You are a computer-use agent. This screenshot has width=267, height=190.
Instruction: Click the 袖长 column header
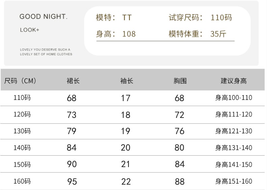point(127,81)
